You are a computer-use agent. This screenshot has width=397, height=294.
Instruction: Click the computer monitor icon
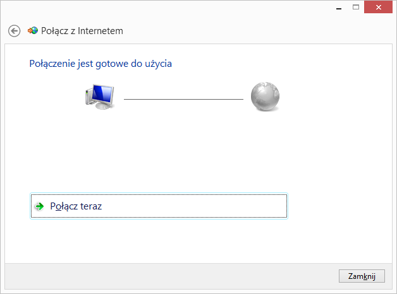pos(100,97)
